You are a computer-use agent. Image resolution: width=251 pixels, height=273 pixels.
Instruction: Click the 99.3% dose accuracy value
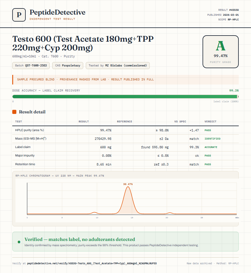tap(234, 91)
